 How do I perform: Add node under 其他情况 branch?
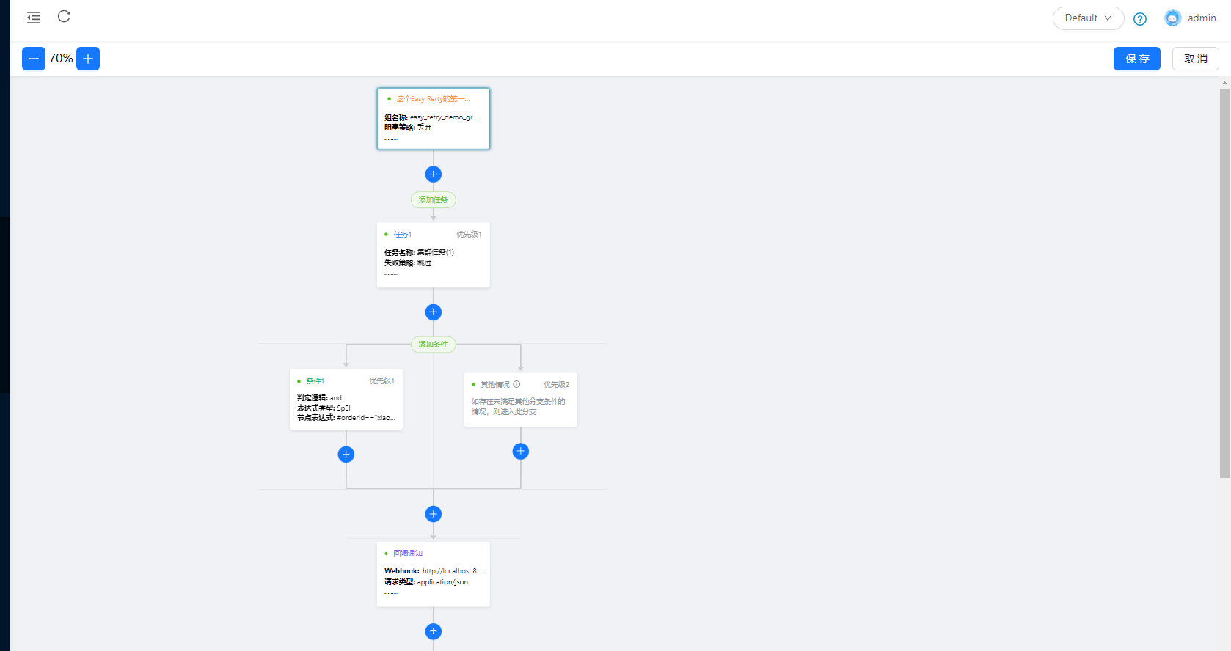click(x=521, y=451)
